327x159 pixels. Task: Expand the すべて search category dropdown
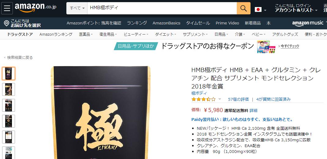point(77,8)
